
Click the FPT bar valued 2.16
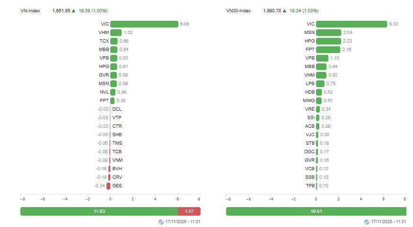pyautogui.click(x=328, y=50)
